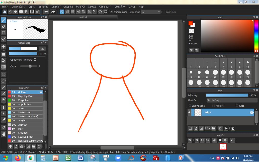Screen dimensions: 259x162
Task: Click the Redo arrow in toolbar
Action: (x=53, y=12)
